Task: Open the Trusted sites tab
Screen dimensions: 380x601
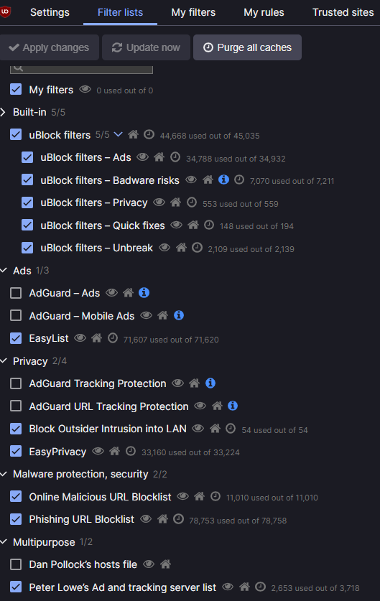Action: 343,12
